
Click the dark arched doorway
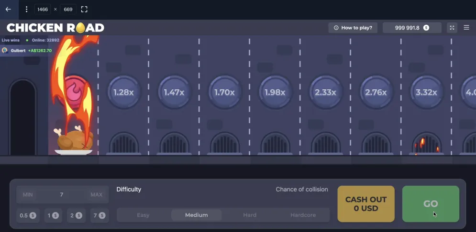pyautogui.click(x=23, y=117)
